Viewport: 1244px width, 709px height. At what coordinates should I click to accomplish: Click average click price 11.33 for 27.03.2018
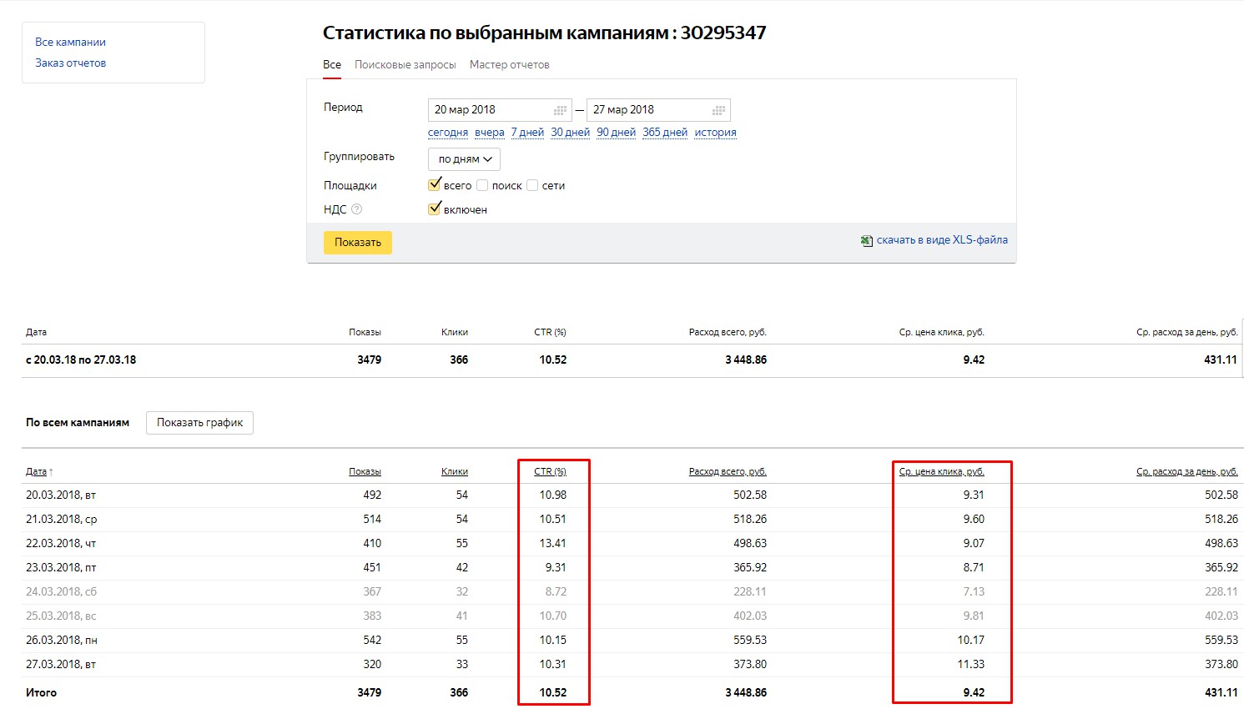coord(970,665)
